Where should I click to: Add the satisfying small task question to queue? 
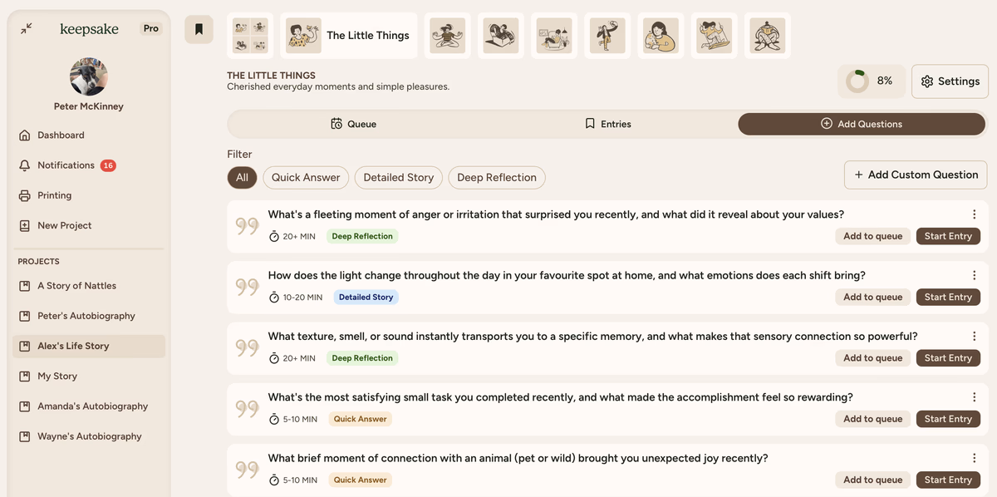pos(872,419)
